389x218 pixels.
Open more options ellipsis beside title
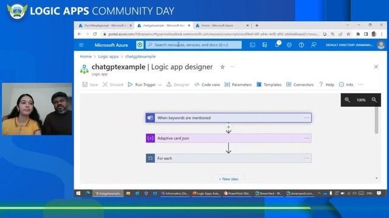coord(232,67)
